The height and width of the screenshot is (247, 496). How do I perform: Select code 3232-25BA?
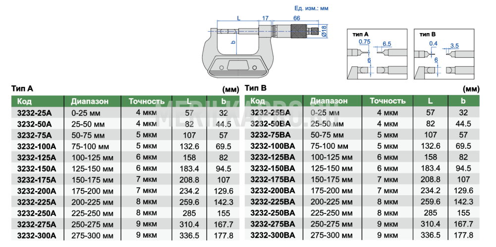pos(270,112)
